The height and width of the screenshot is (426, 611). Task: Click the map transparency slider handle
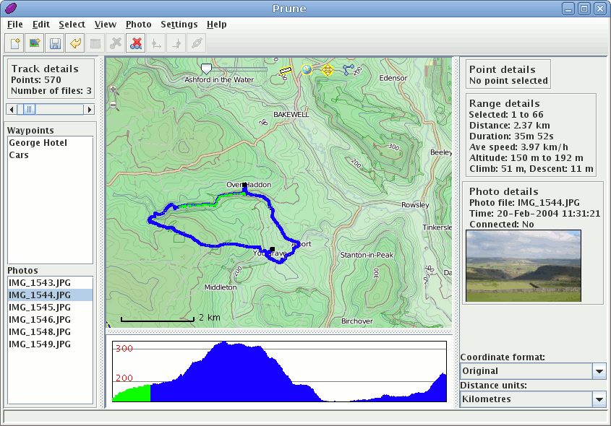[x=206, y=69]
